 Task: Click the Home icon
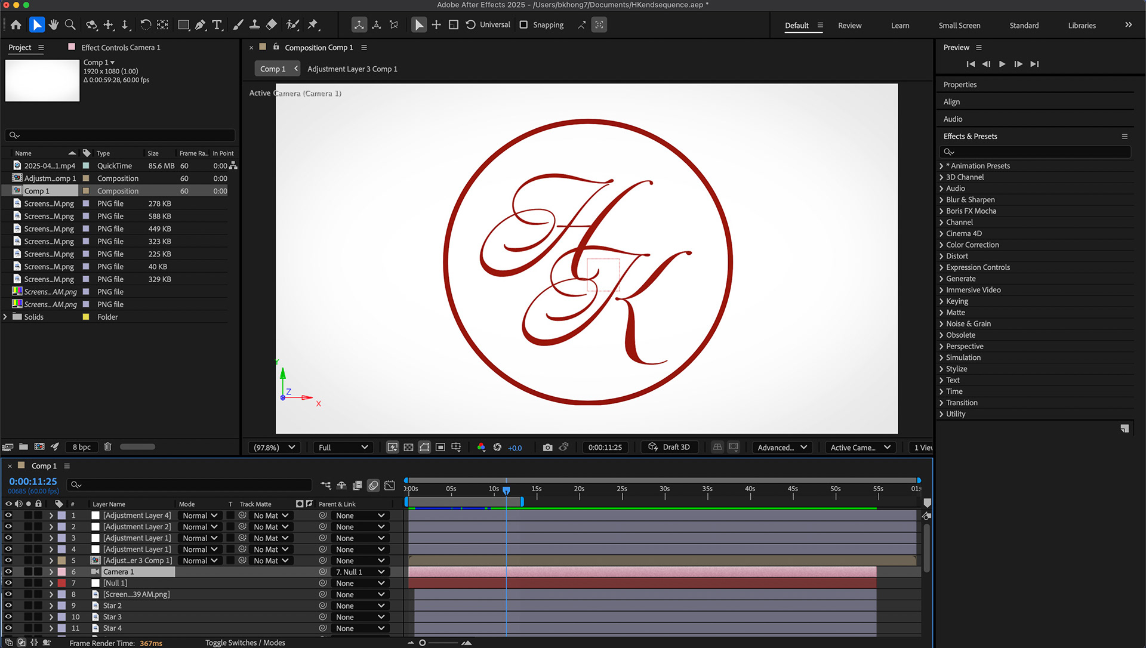[16, 24]
